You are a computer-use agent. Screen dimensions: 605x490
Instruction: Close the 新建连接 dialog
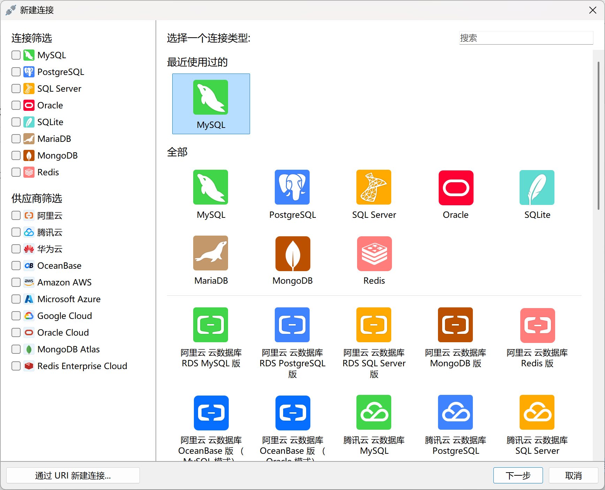(x=592, y=10)
